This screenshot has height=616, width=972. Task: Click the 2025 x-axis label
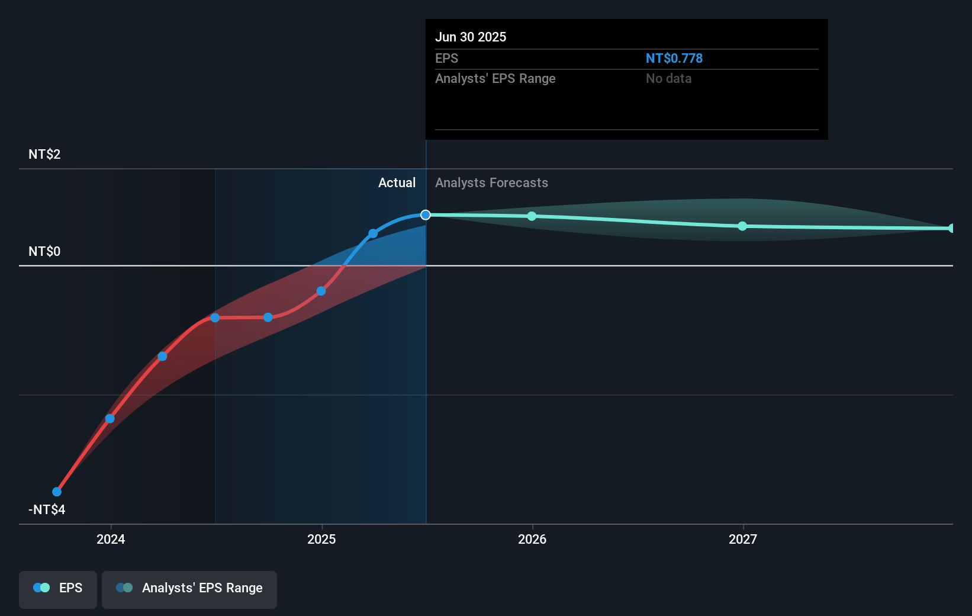click(x=321, y=539)
